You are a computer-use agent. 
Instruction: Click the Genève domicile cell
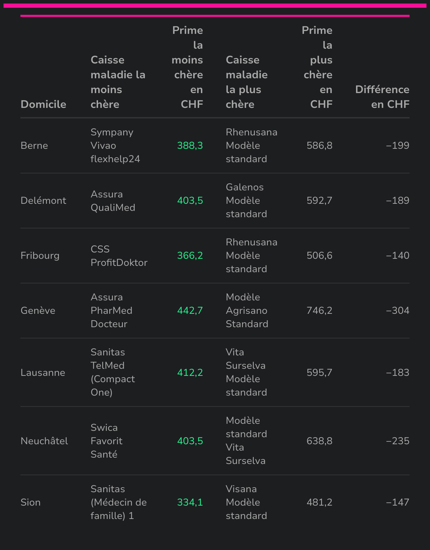tap(38, 311)
